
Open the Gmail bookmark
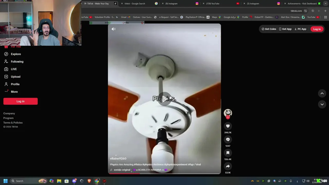click(126, 17)
